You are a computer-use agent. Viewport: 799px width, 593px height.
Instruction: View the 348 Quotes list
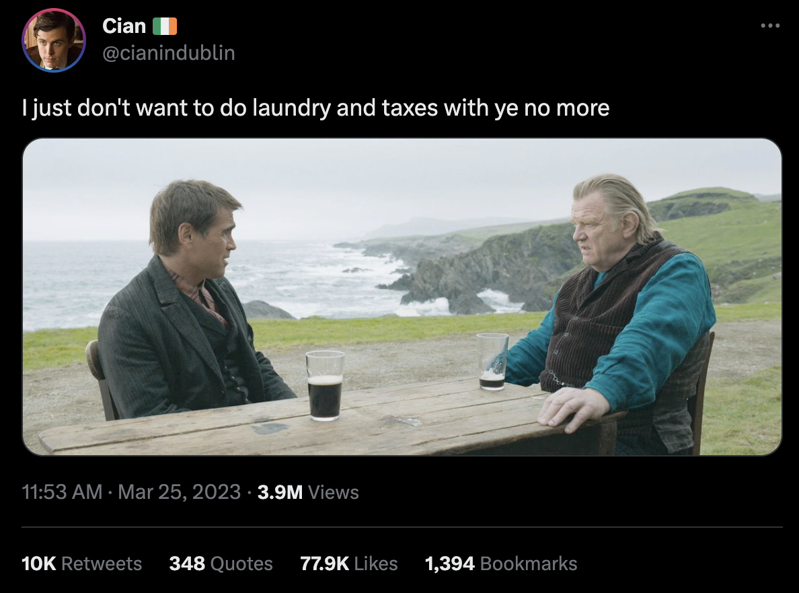point(221,563)
